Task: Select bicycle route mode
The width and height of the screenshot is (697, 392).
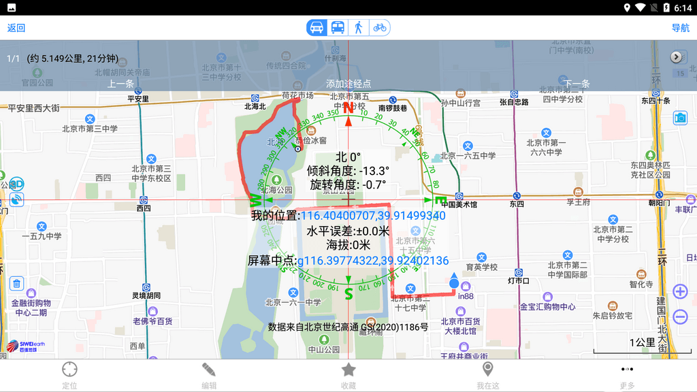Action: pos(379,27)
